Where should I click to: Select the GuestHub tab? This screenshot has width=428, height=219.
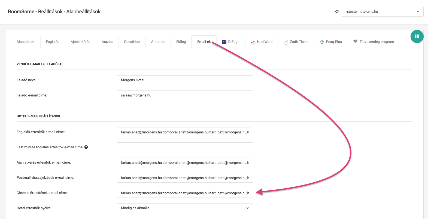[x=132, y=42]
